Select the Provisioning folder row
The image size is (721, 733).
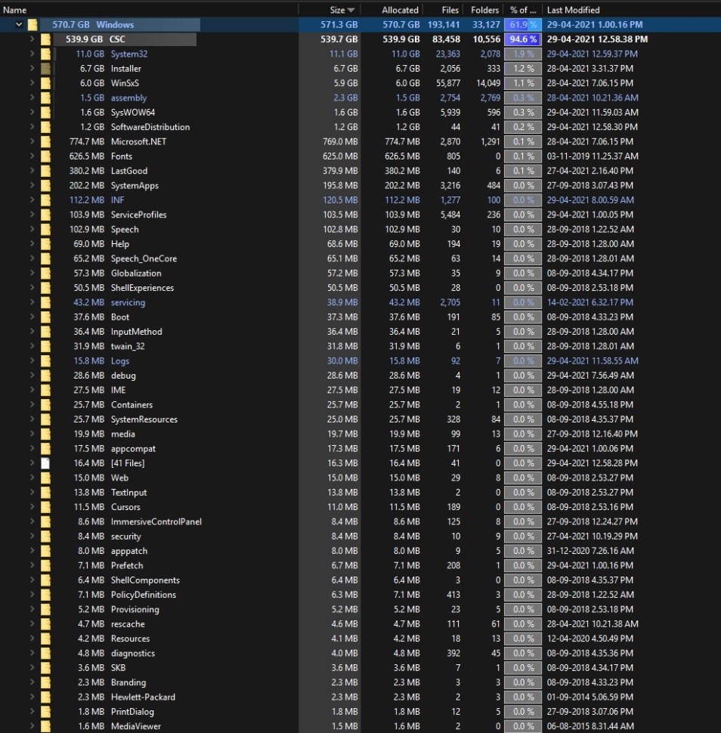(x=360, y=609)
